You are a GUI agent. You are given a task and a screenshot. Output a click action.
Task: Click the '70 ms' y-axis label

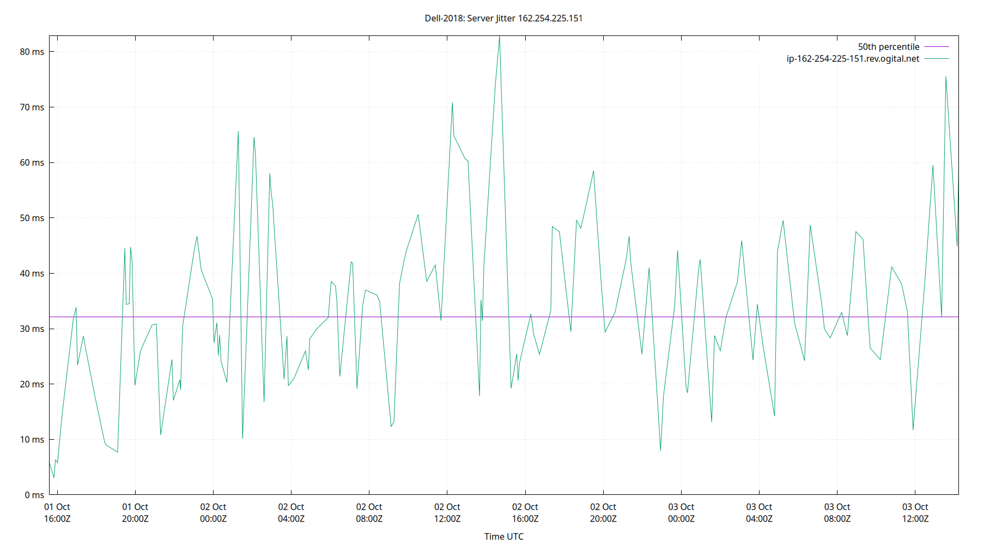pos(32,107)
